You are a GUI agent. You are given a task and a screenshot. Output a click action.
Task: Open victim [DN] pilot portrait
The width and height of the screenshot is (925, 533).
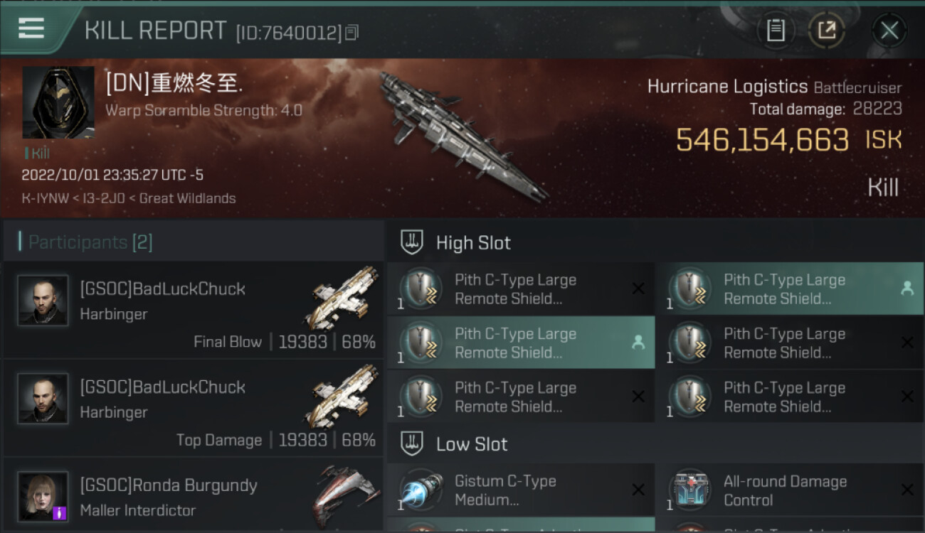coord(58,102)
